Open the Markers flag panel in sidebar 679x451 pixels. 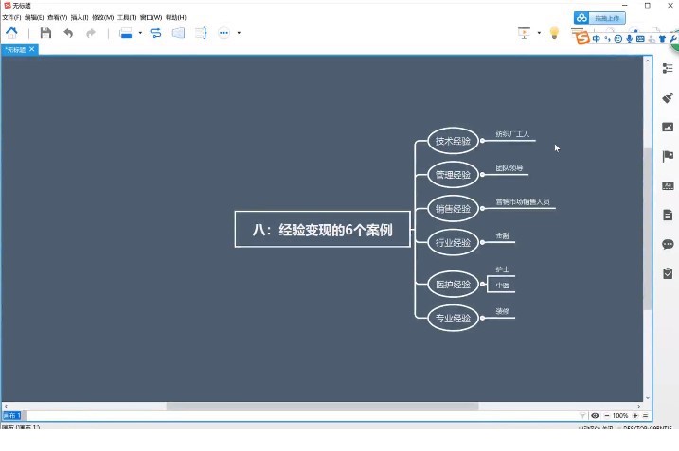(x=668, y=156)
